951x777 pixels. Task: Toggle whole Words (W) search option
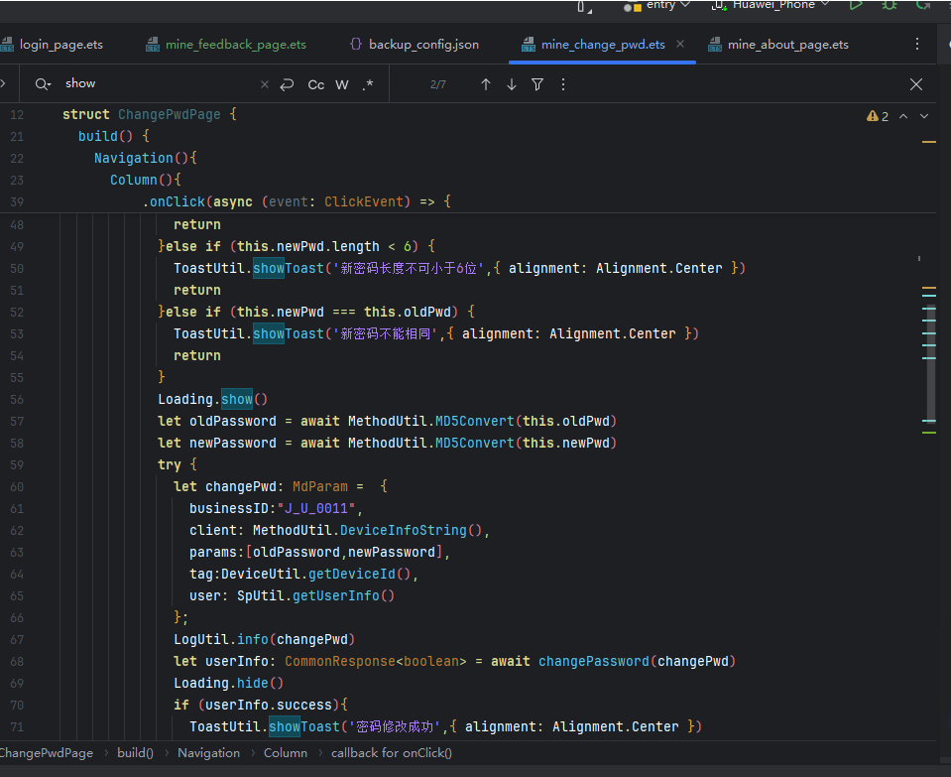click(342, 84)
